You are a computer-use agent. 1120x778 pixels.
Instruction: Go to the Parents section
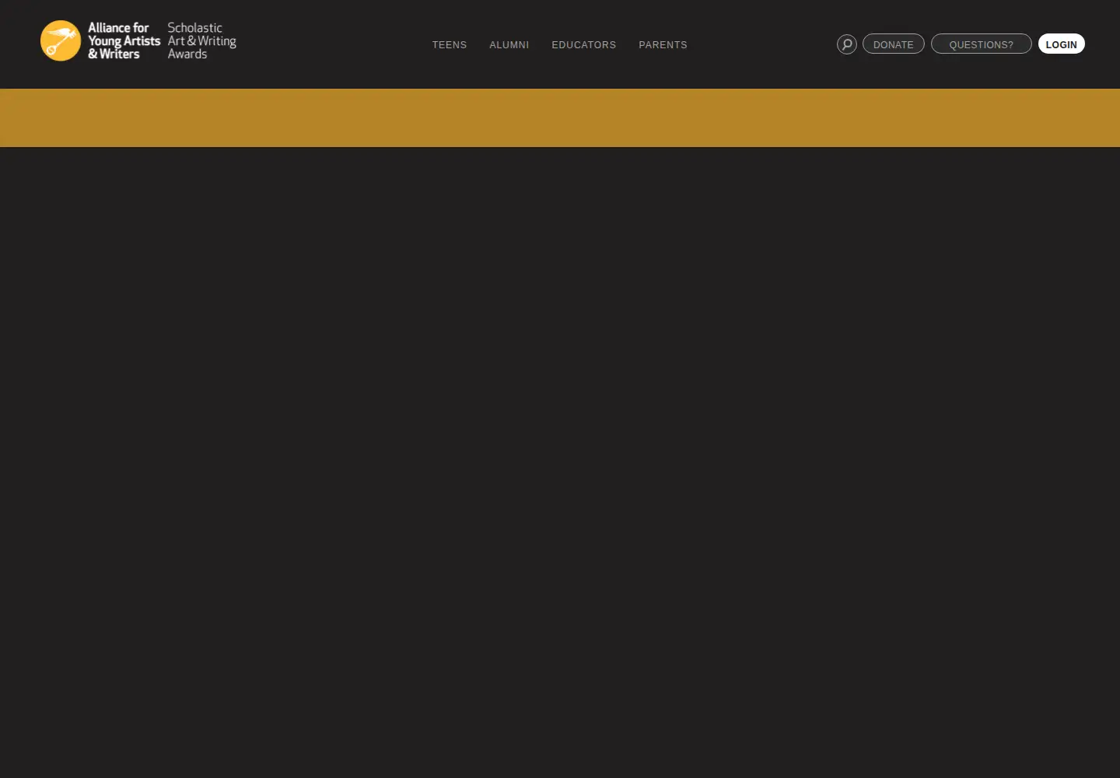pyautogui.click(x=663, y=45)
